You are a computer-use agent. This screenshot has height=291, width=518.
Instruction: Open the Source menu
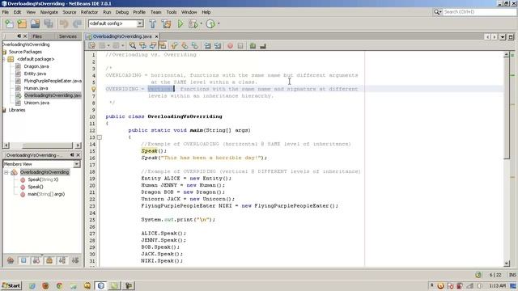tap(70, 12)
